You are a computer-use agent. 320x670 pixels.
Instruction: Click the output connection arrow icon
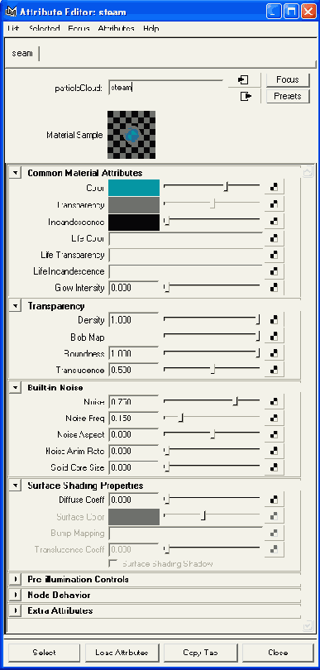(245, 97)
